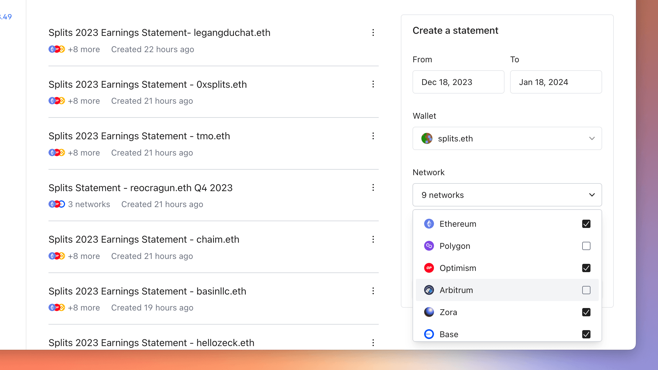This screenshot has width=658, height=370.
Task: Click the 3 networks link on reocragun.eth statement
Action: click(89, 204)
